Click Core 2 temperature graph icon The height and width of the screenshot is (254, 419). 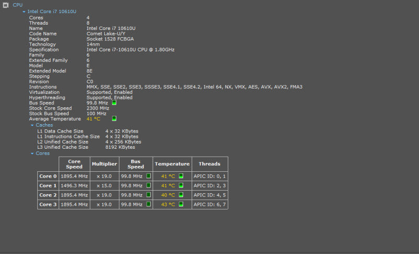(181, 195)
